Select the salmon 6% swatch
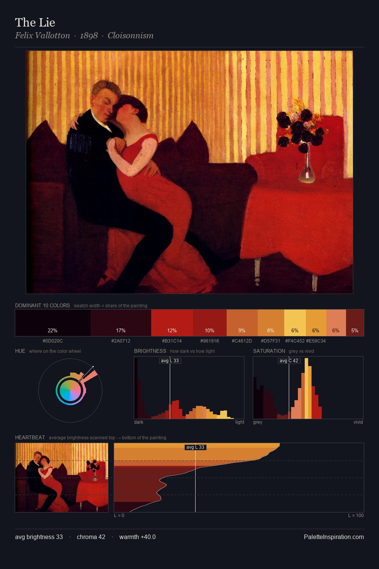 (x=336, y=323)
